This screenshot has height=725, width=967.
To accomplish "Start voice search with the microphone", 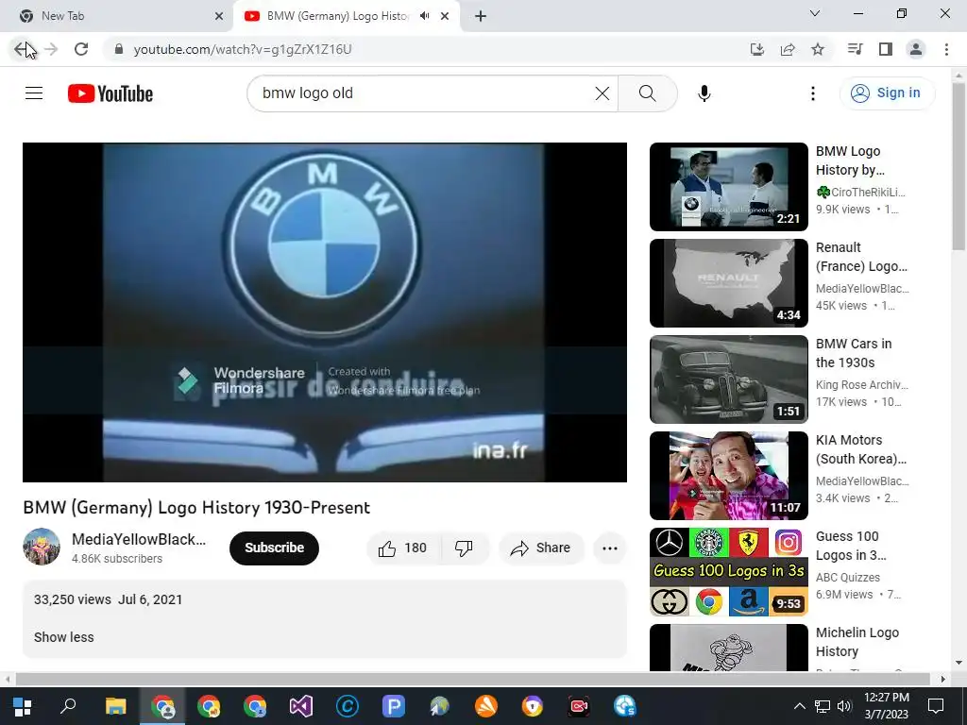I will (x=704, y=93).
